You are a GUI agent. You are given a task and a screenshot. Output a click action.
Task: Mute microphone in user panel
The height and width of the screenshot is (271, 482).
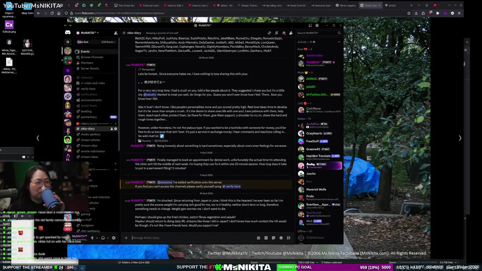(92, 238)
